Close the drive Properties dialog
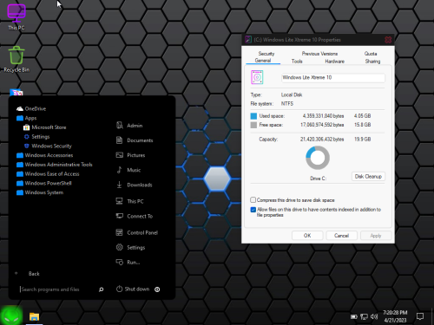Viewport: 434px width, 325px height. pos(388,40)
